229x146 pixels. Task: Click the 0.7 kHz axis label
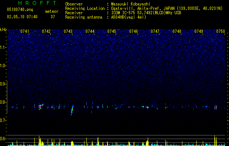3,120
